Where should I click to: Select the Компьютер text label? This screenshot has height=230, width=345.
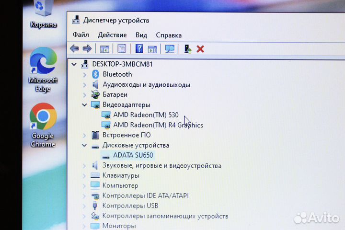pos(120,185)
